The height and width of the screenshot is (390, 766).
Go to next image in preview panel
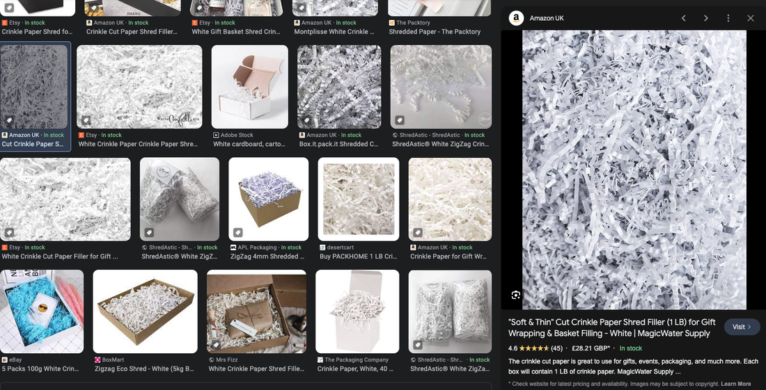[706, 18]
